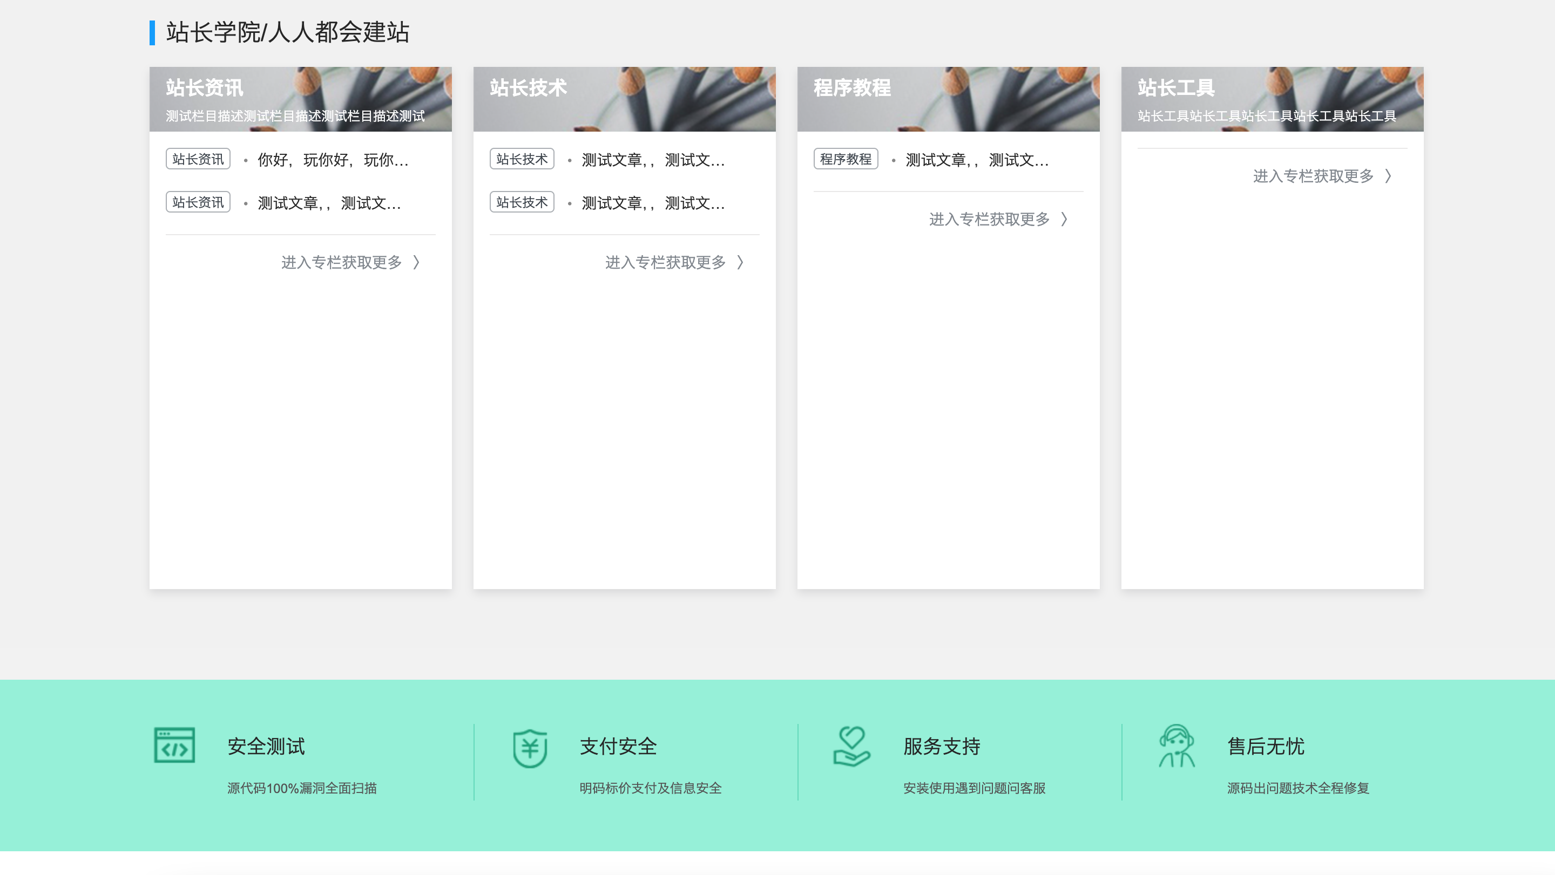Click first 站长资讯 tag beside 你好，玩你好
The width and height of the screenshot is (1555, 875).
pyautogui.click(x=198, y=159)
